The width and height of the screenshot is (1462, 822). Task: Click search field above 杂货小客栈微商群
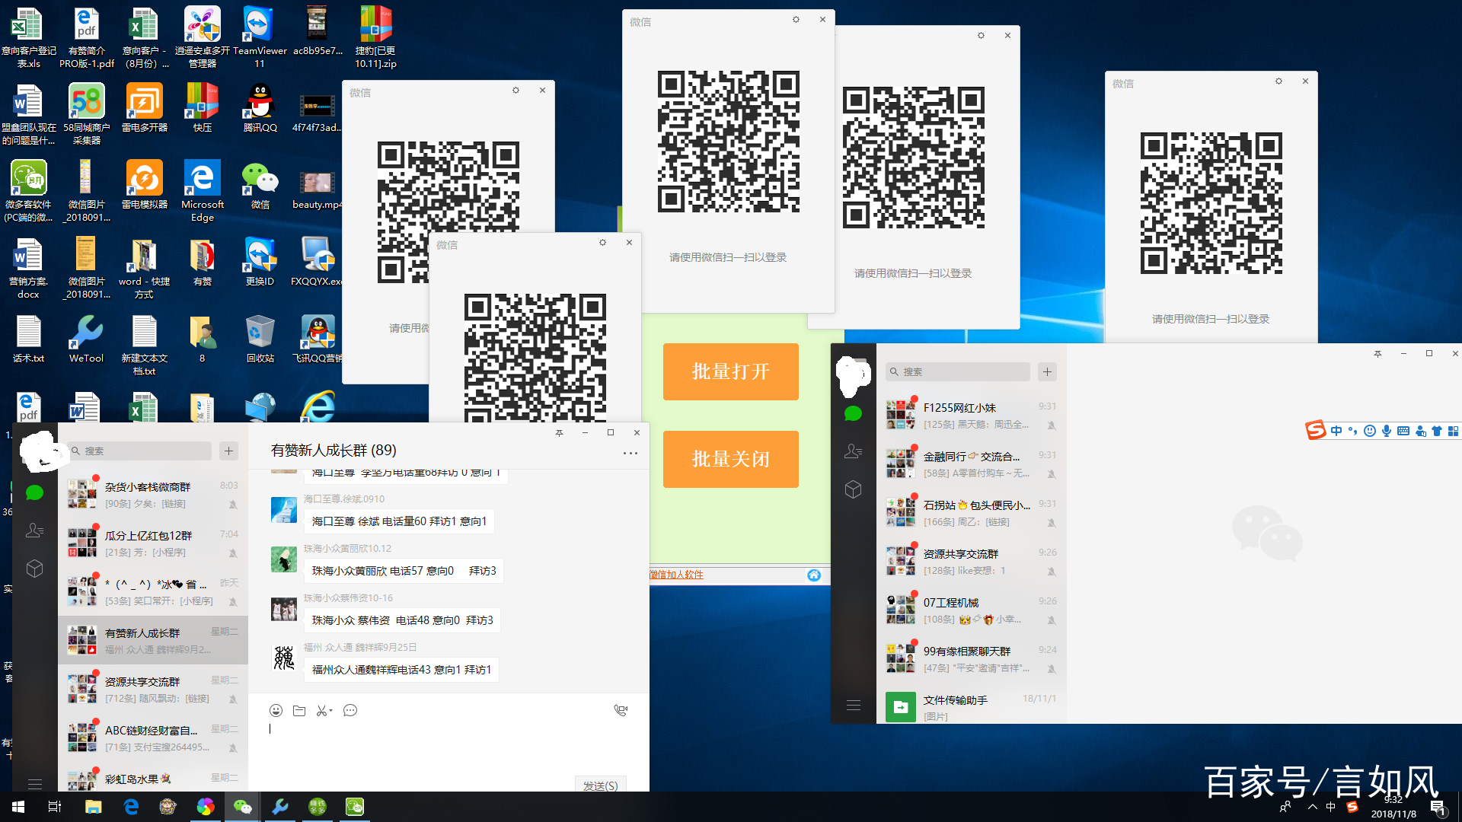pos(139,451)
